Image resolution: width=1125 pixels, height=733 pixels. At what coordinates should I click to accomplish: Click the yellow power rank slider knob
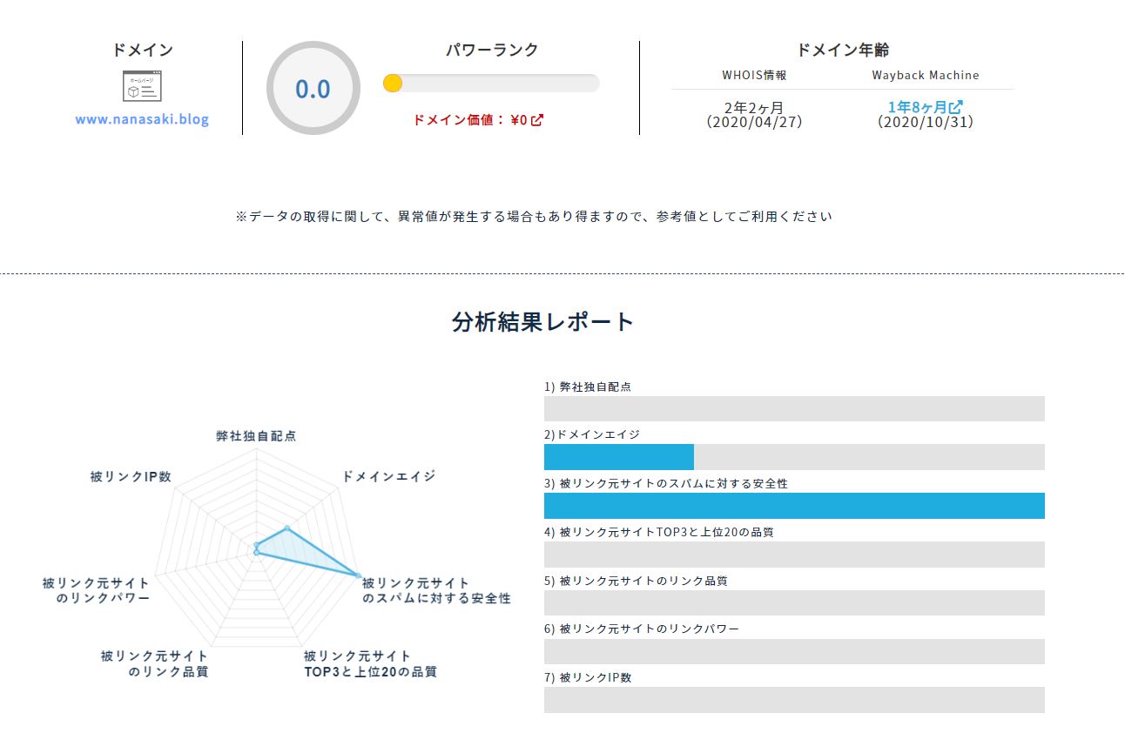[392, 83]
